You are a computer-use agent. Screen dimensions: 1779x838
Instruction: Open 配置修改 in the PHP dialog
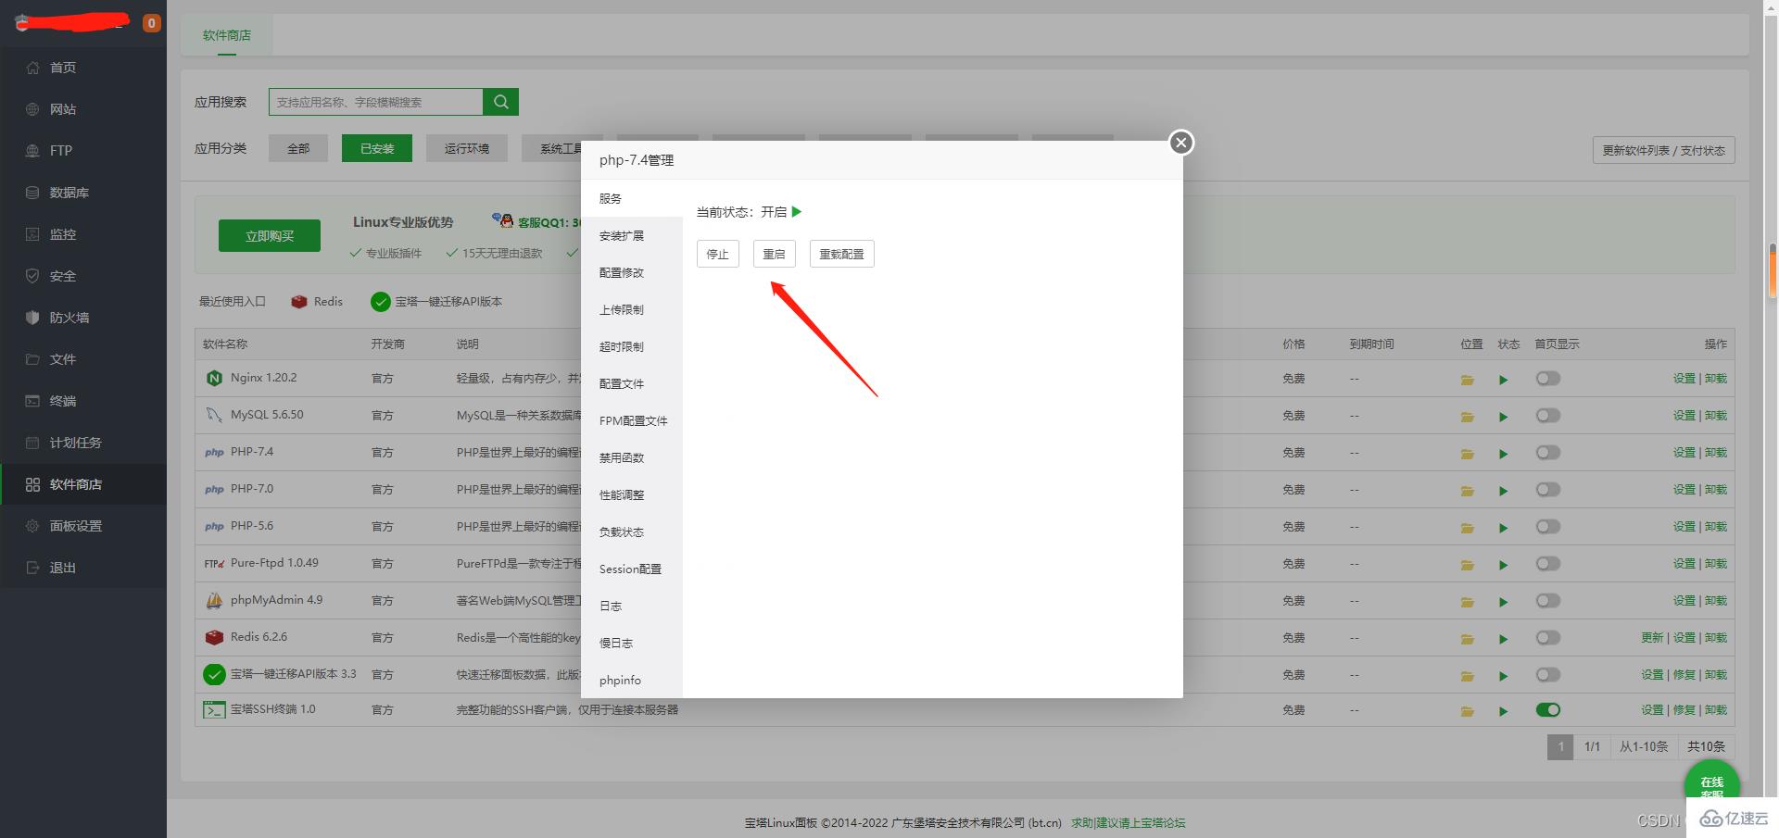tap(632, 273)
